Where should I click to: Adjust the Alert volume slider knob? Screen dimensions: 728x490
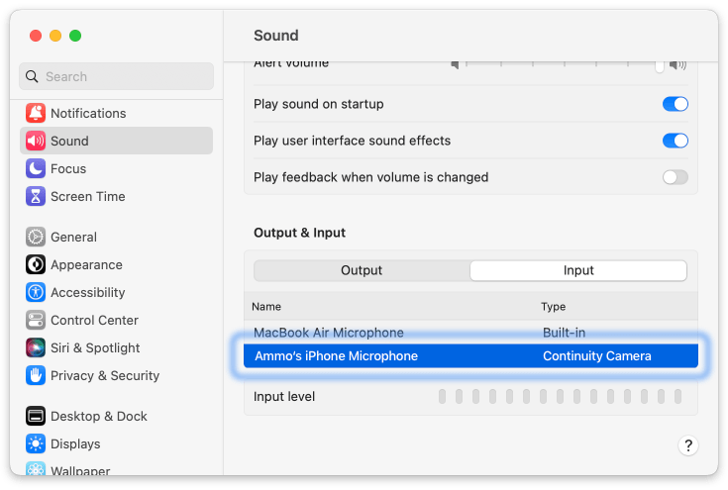[660, 66]
